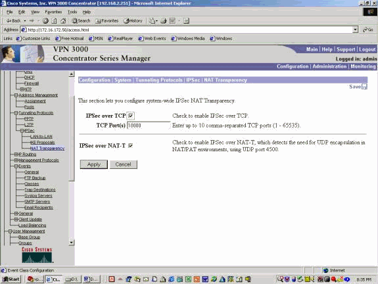
Task: Click the Windows Media bookmark
Action: click(x=188, y=39)
